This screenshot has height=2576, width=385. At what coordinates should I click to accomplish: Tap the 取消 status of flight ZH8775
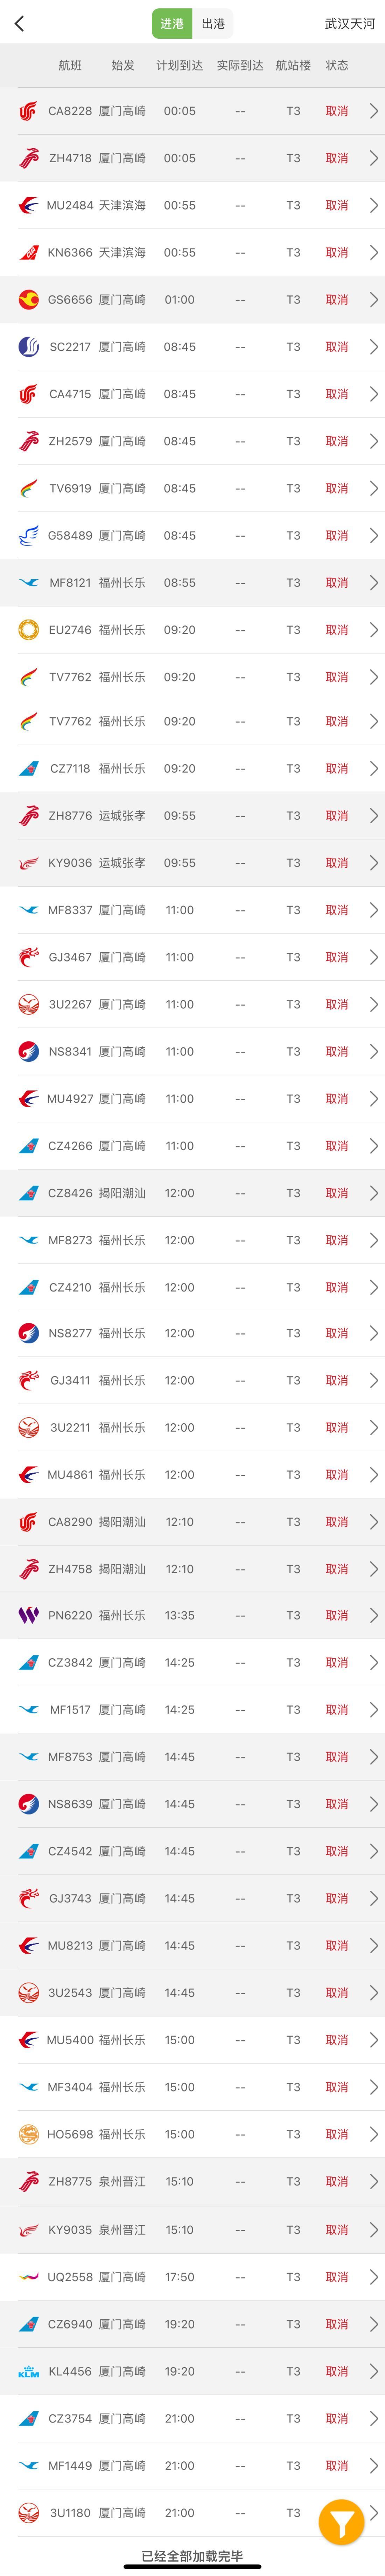click(336, 2181)
